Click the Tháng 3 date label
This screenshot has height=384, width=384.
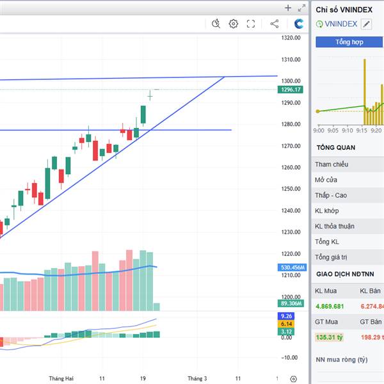pos(197,379)
